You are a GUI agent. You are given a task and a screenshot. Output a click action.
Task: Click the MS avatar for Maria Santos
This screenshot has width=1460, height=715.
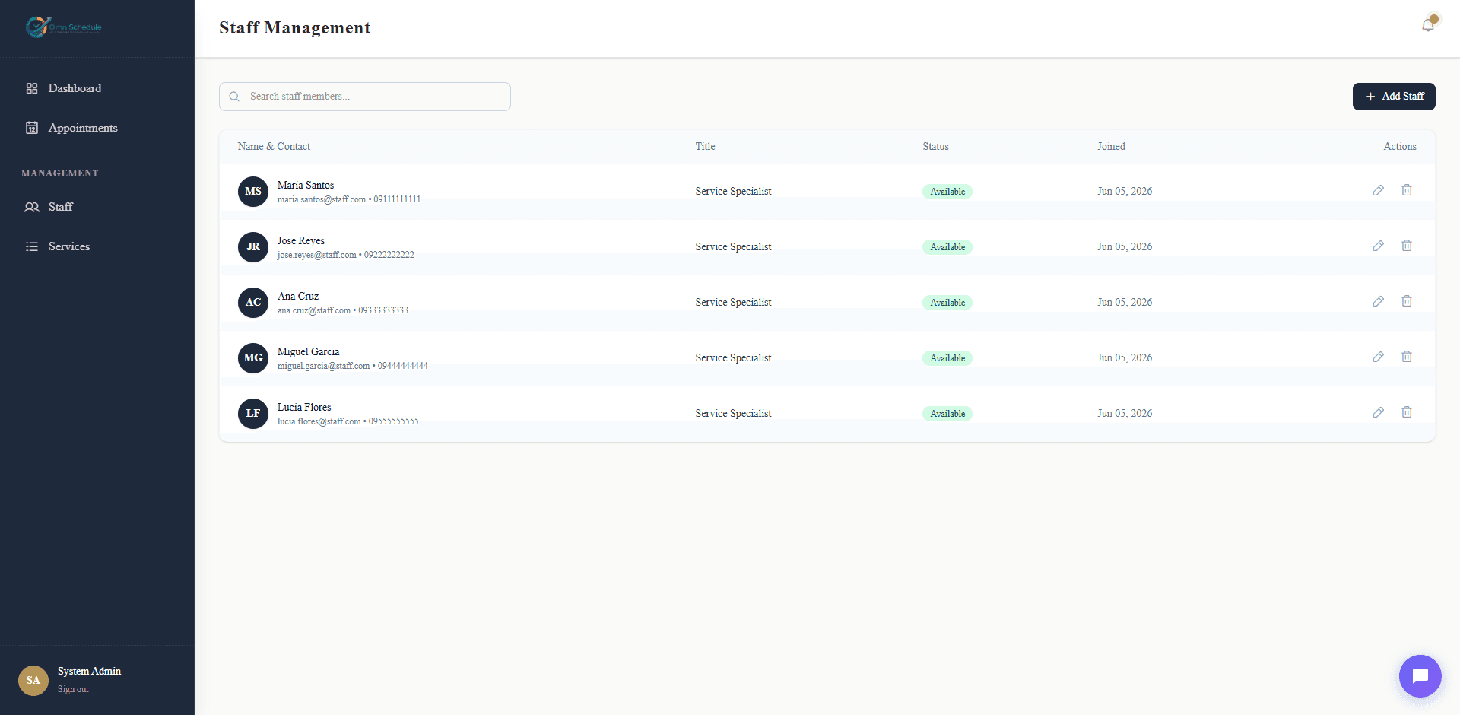tap(253, 191)
